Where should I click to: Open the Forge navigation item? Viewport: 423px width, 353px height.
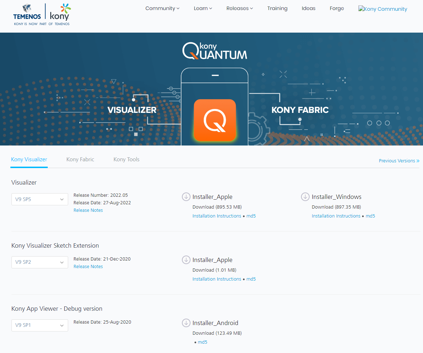coord(337,8)
